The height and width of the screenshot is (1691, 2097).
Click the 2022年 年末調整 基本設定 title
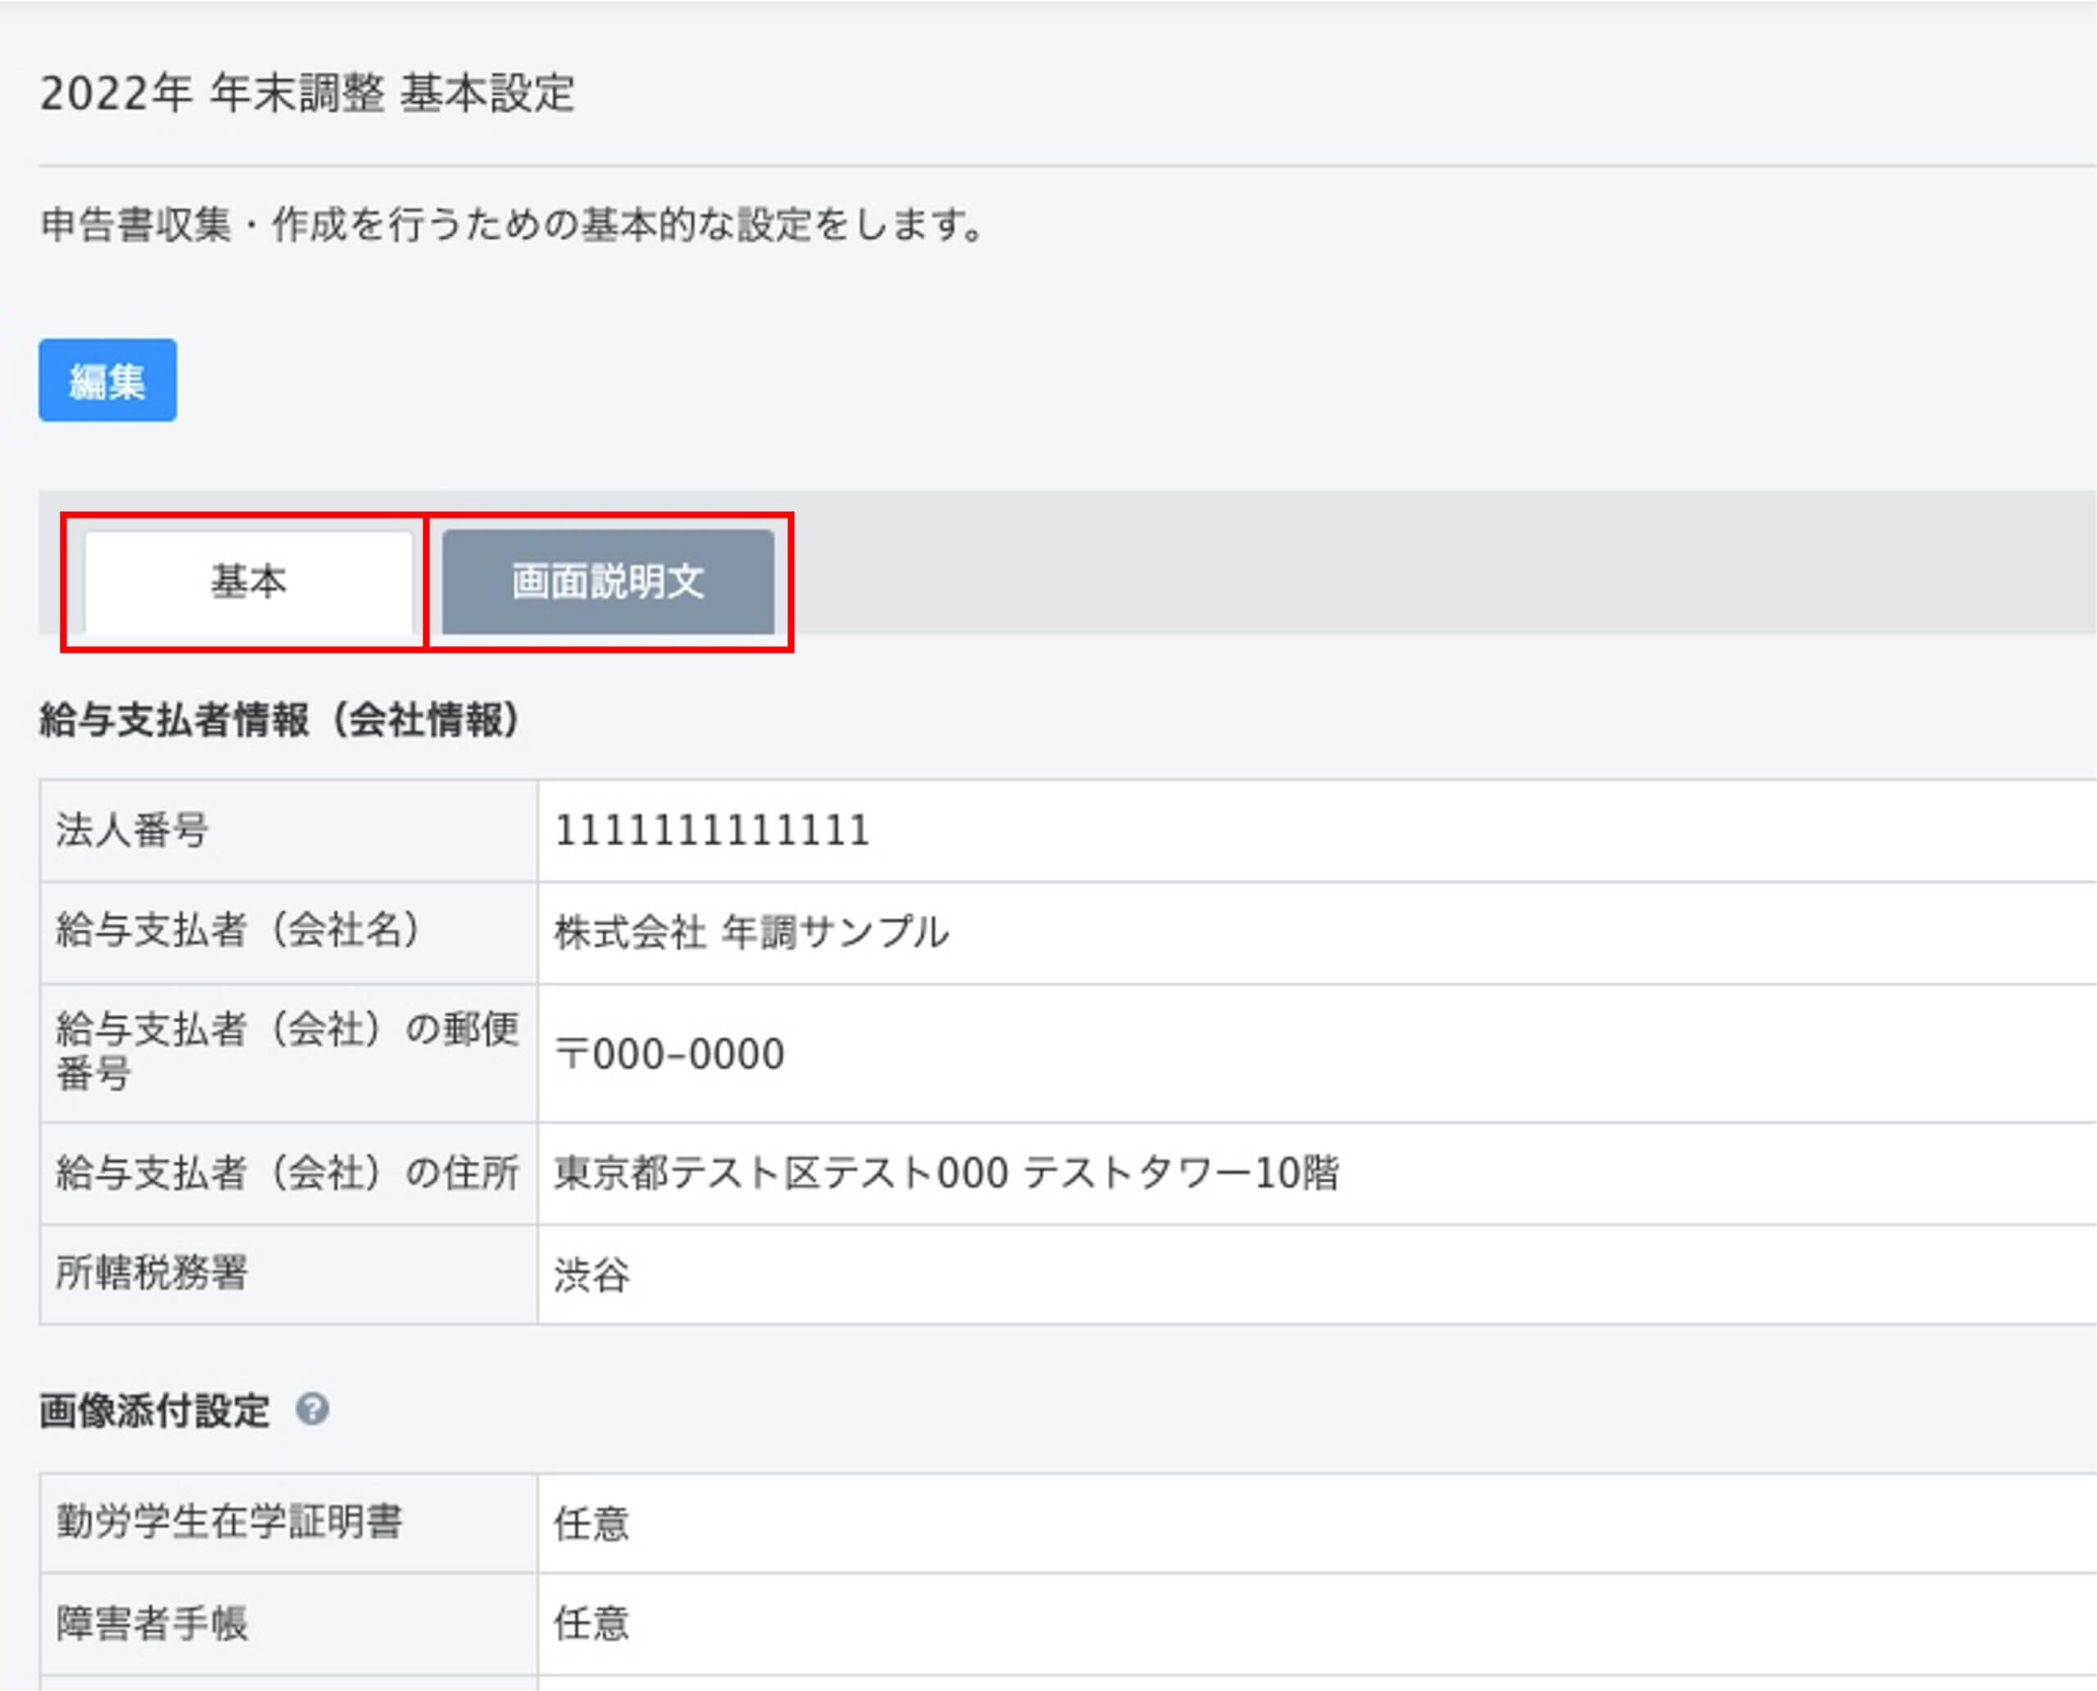307,94
